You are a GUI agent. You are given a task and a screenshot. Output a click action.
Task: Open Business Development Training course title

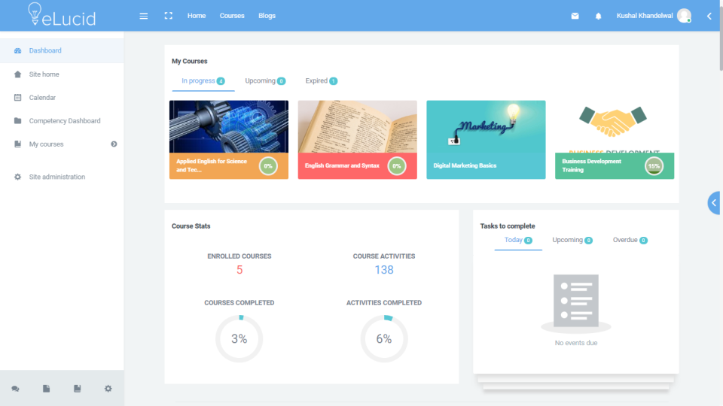[592, 165]
